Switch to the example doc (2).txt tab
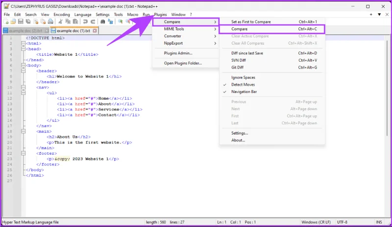Image resolution: width=392 pixels, height=227 pixels. pyautogui.click(x=25, y=31)
